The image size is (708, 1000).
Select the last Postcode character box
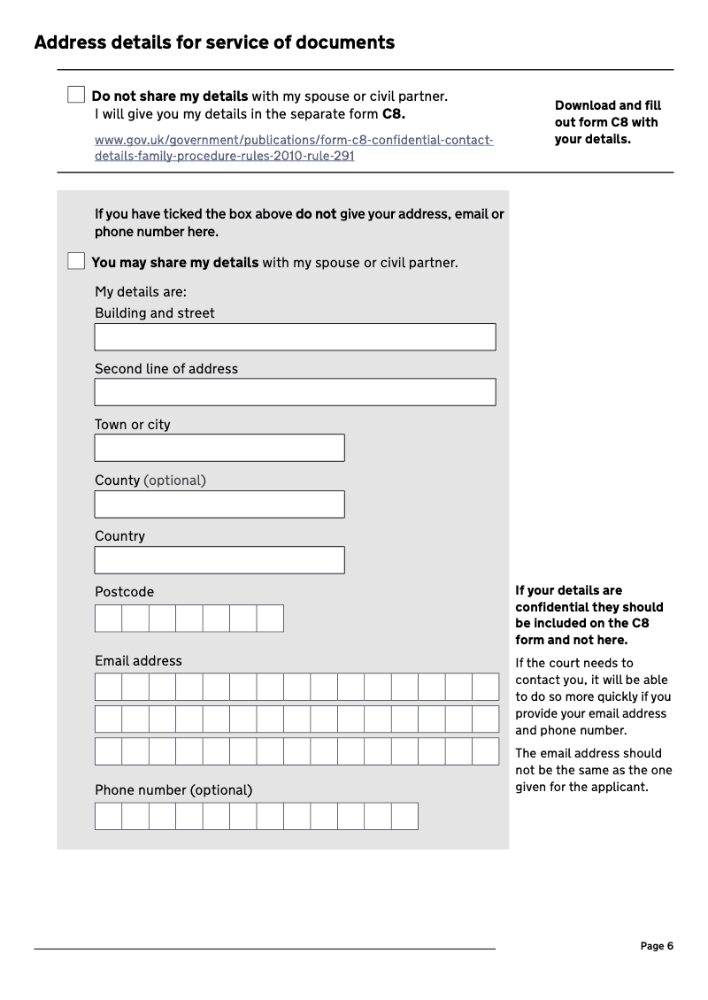click(270, 619)
